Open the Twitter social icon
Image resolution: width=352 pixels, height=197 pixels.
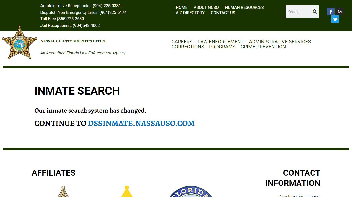tap(335, 19)
